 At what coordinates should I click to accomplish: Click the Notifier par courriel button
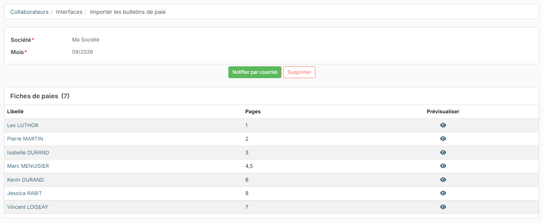pyautogui.click(x=255, y=72)
